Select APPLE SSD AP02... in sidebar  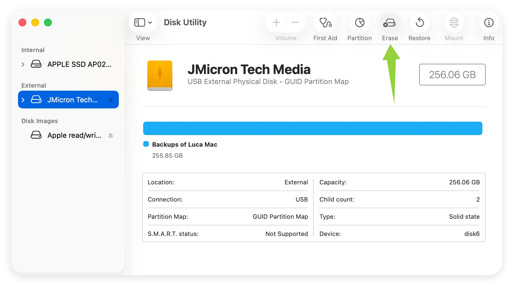(68, 64)
